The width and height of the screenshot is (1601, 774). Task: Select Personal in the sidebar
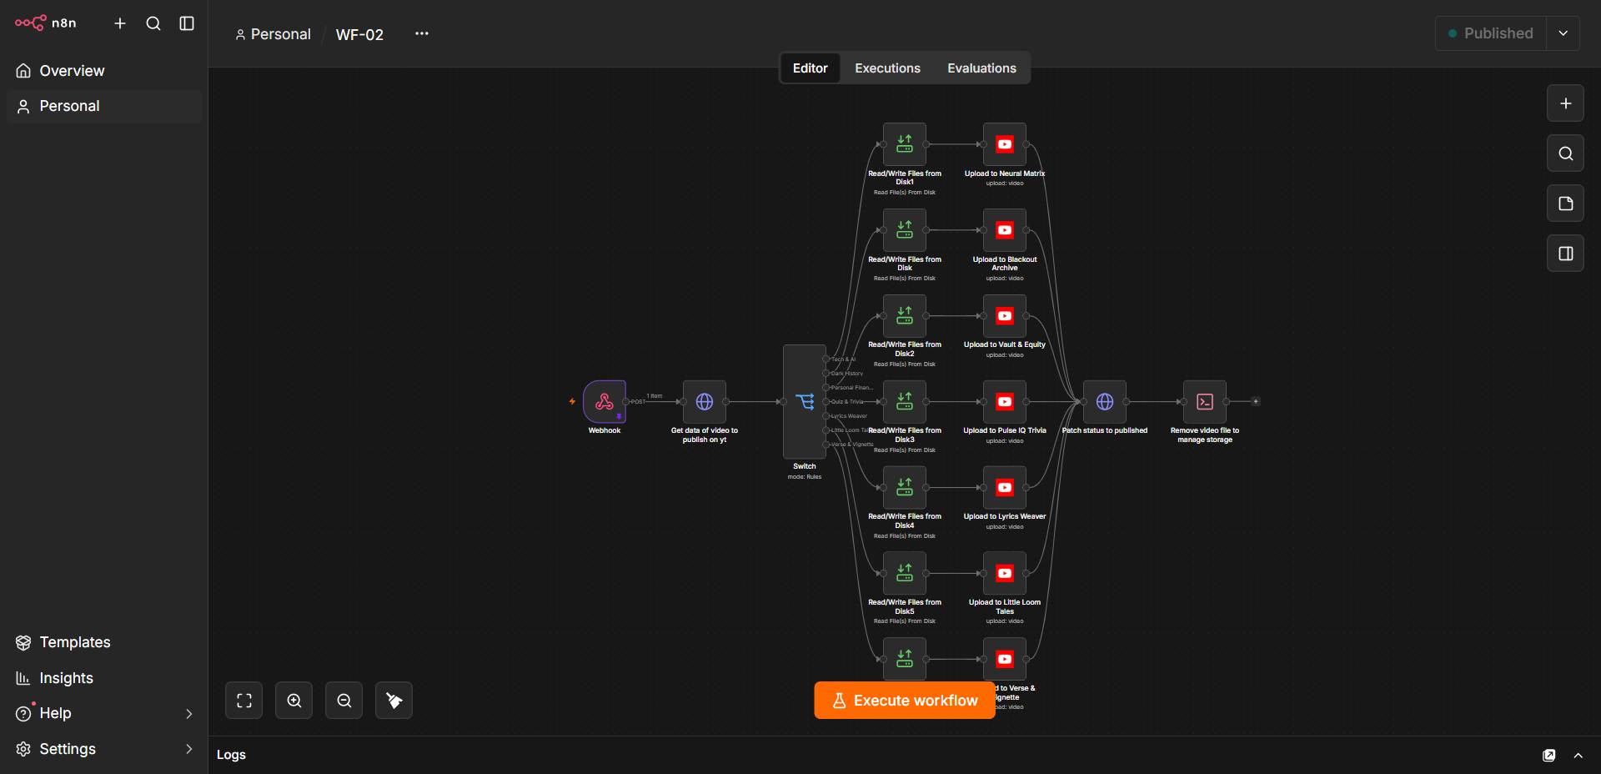tap(104, 106)
